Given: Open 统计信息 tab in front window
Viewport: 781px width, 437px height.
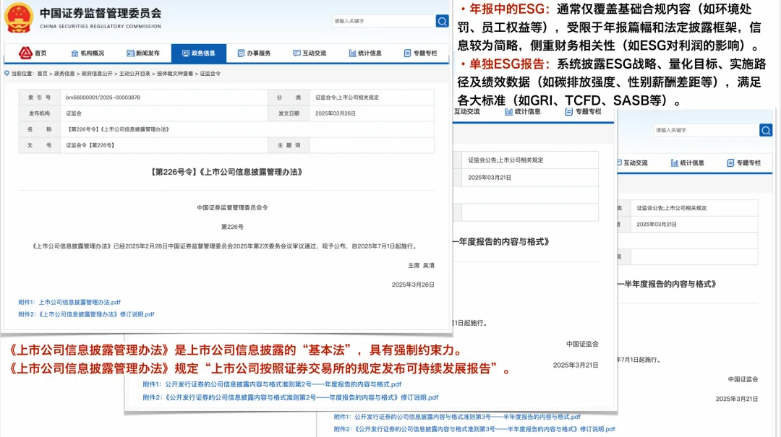Looking at the screenshot, I should click(365, 53).
